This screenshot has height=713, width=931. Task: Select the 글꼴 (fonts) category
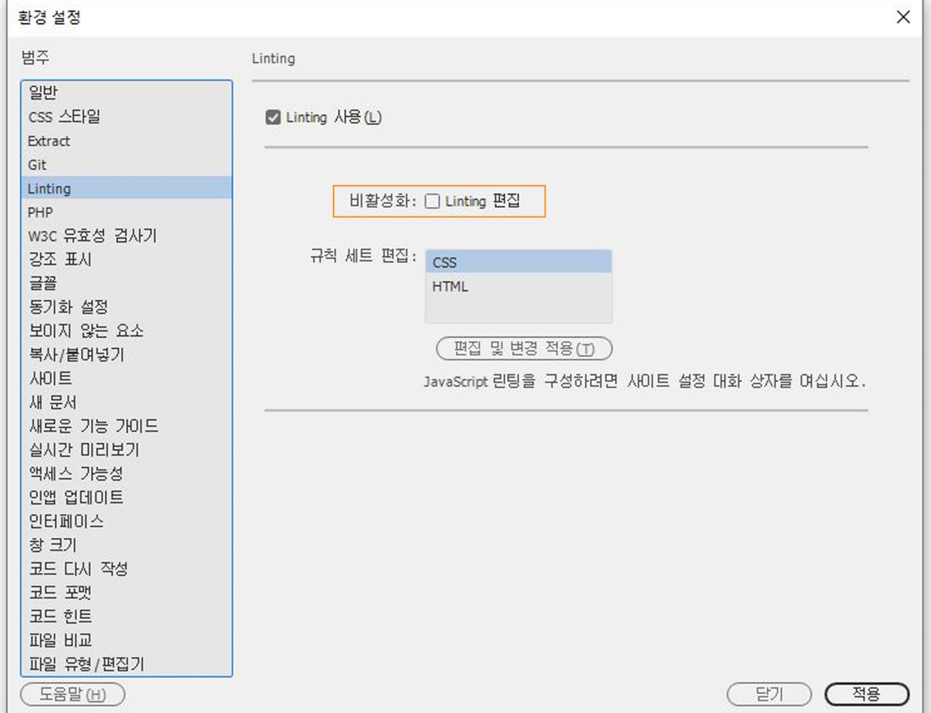[x=43, y=283]
